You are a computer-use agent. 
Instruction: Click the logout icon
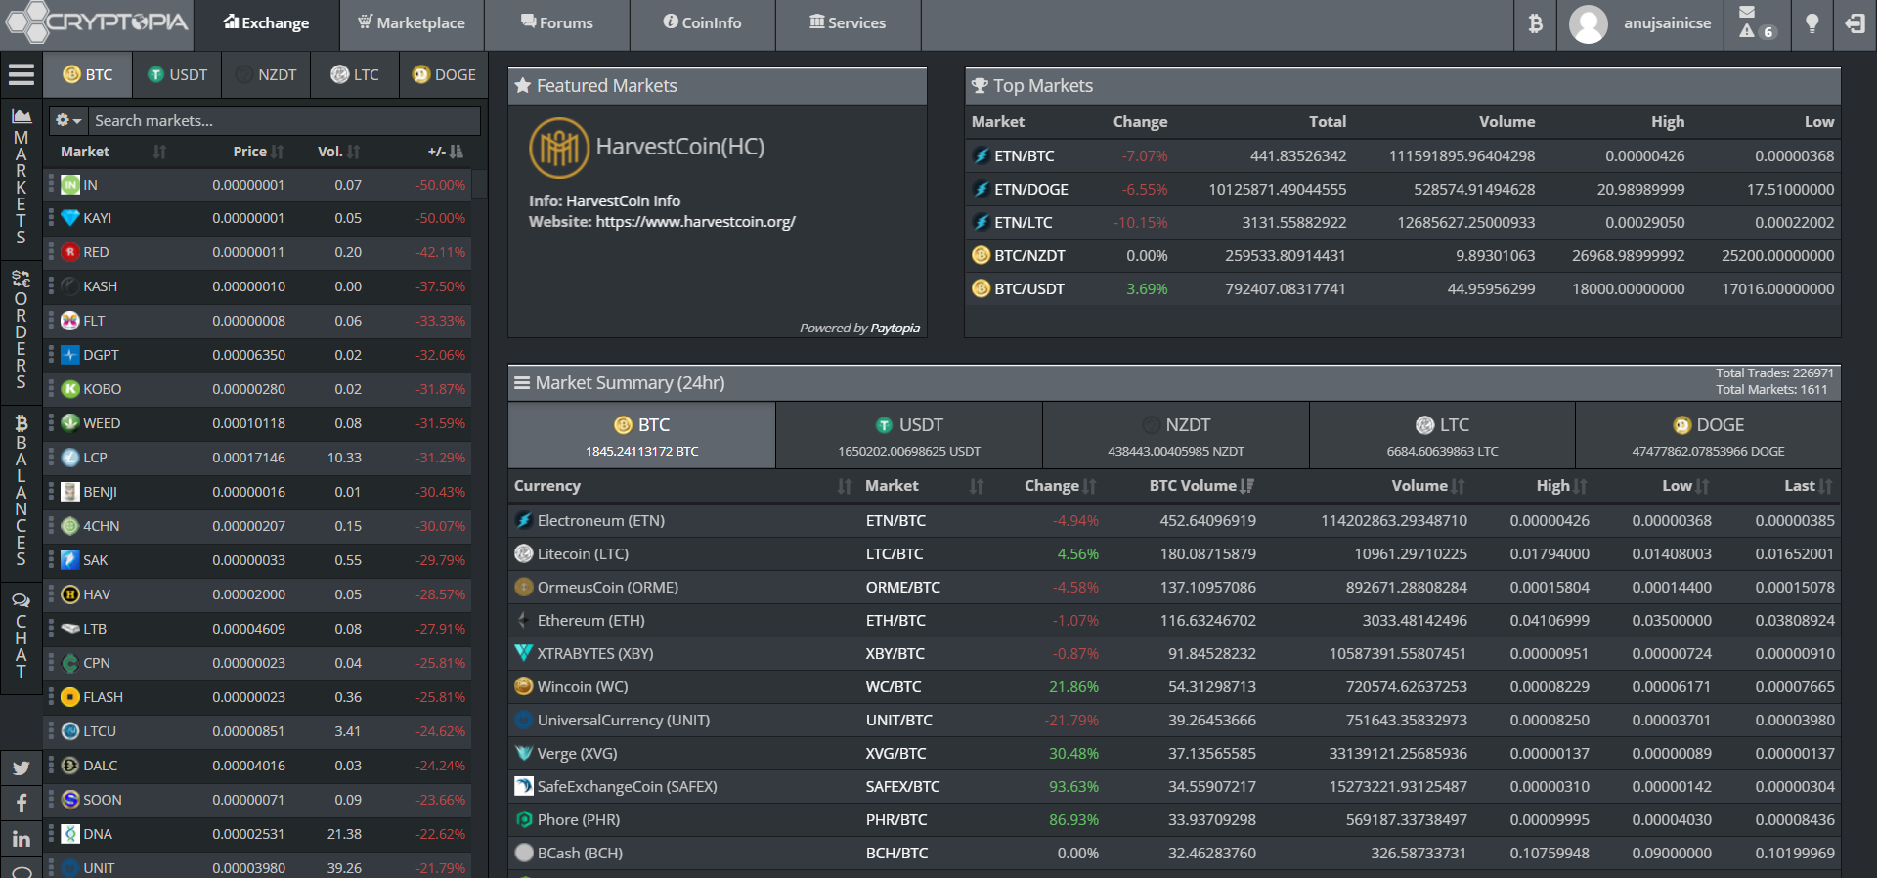pyautogui.click(x=1855, y=23)
